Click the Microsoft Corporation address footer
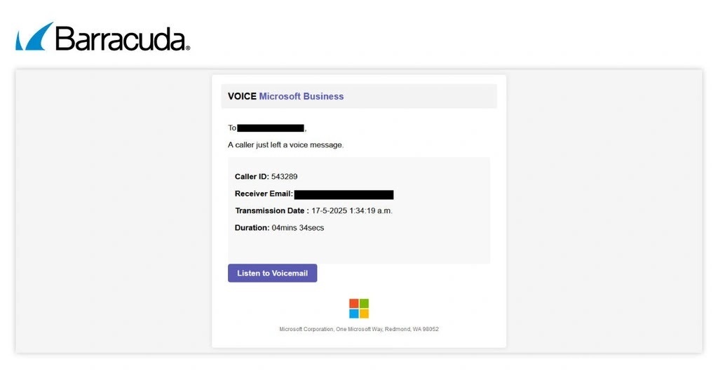 coord(359,329)
